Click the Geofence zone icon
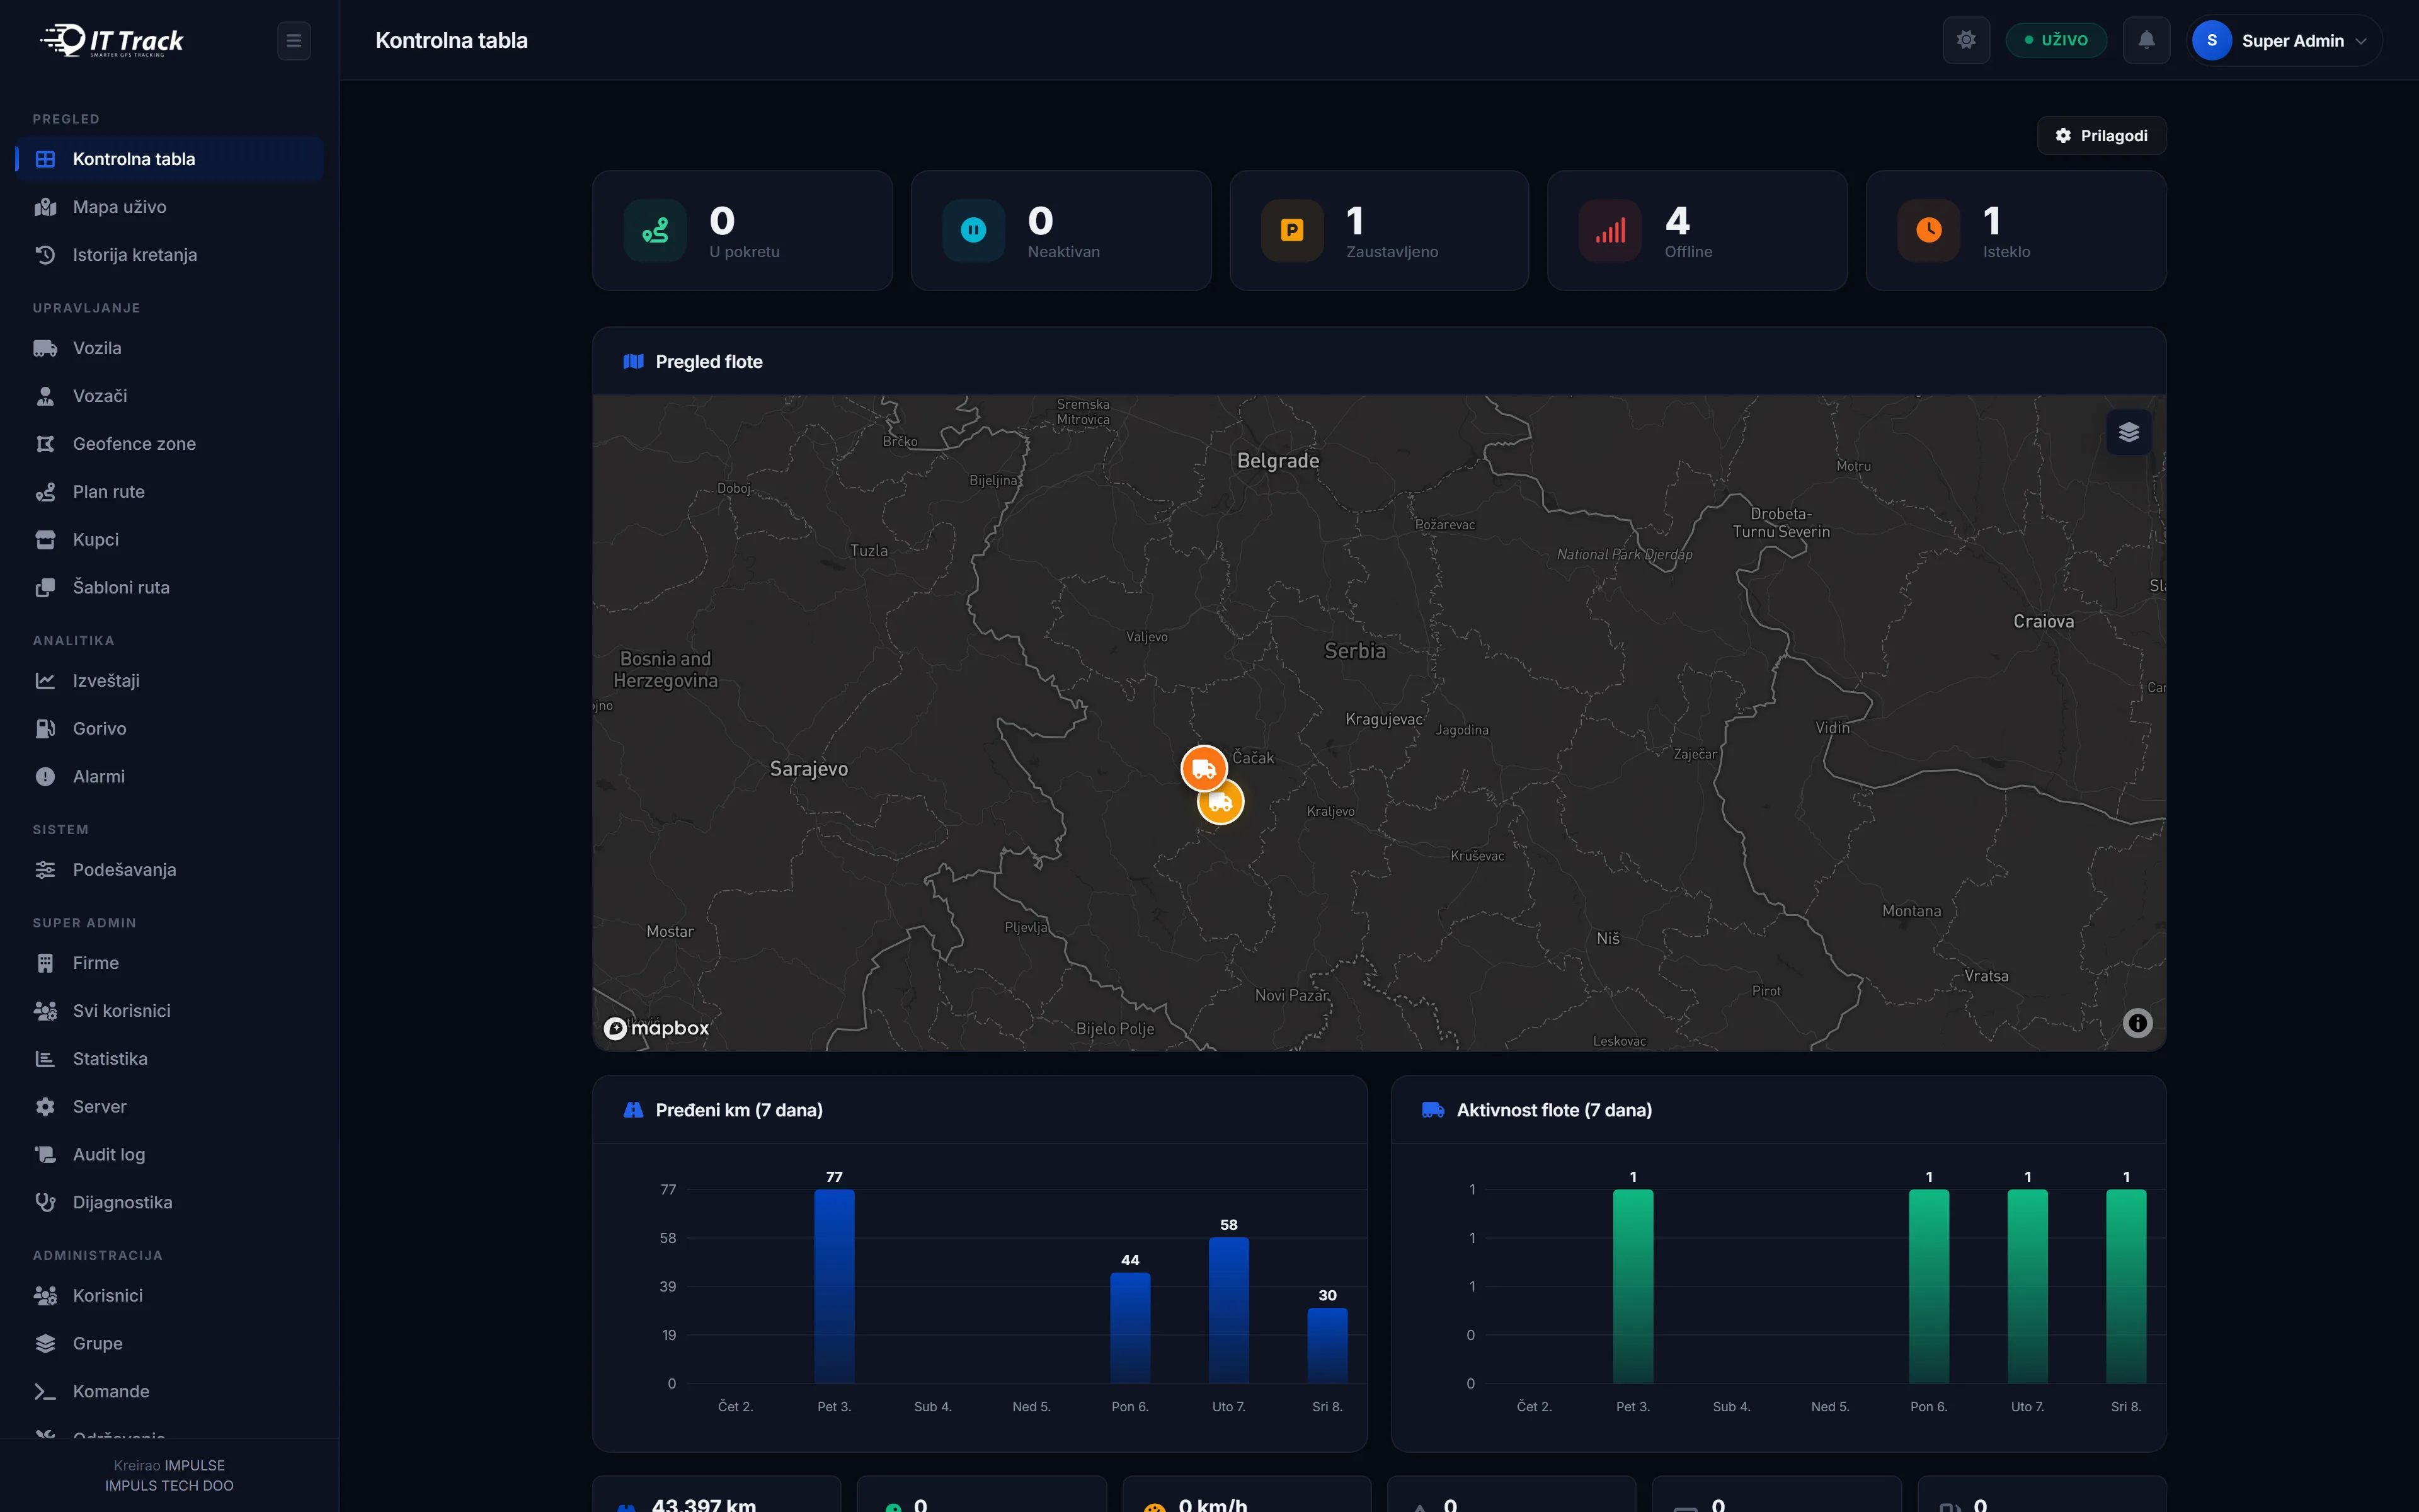 point(46,443)
